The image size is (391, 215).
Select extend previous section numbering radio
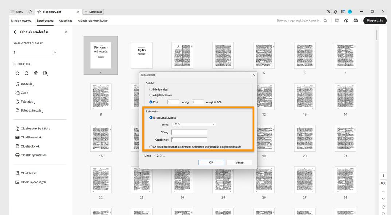[x=151, y=147]
